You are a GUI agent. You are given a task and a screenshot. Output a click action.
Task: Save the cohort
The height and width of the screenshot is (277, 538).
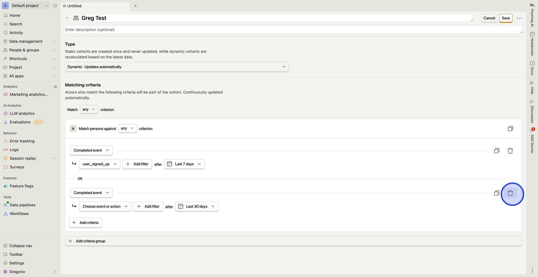point(506,18)
